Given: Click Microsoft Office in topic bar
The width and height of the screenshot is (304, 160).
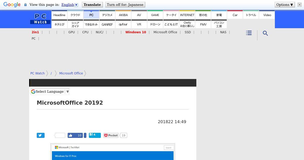Looking at the screenshot, I should coord(165,32).
